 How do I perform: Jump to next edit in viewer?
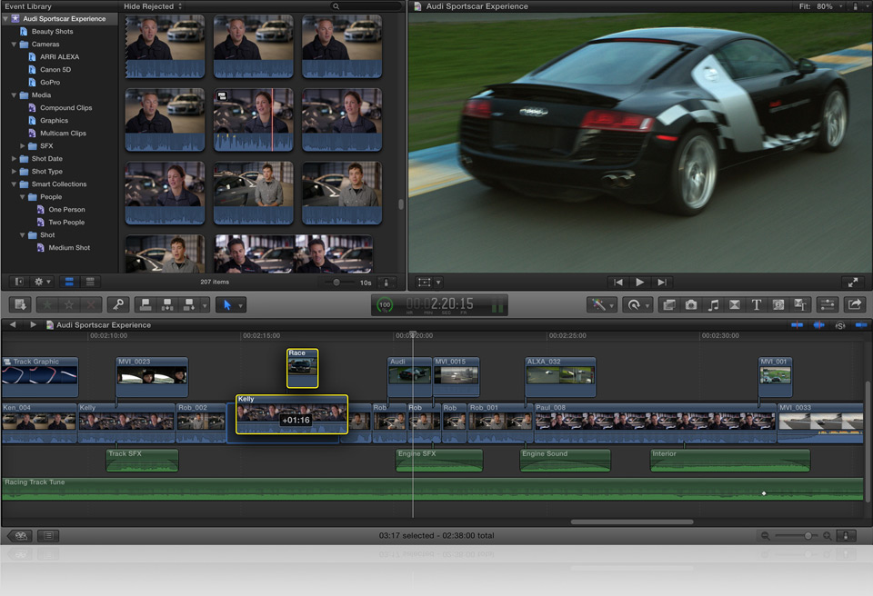tap(661, 283)
